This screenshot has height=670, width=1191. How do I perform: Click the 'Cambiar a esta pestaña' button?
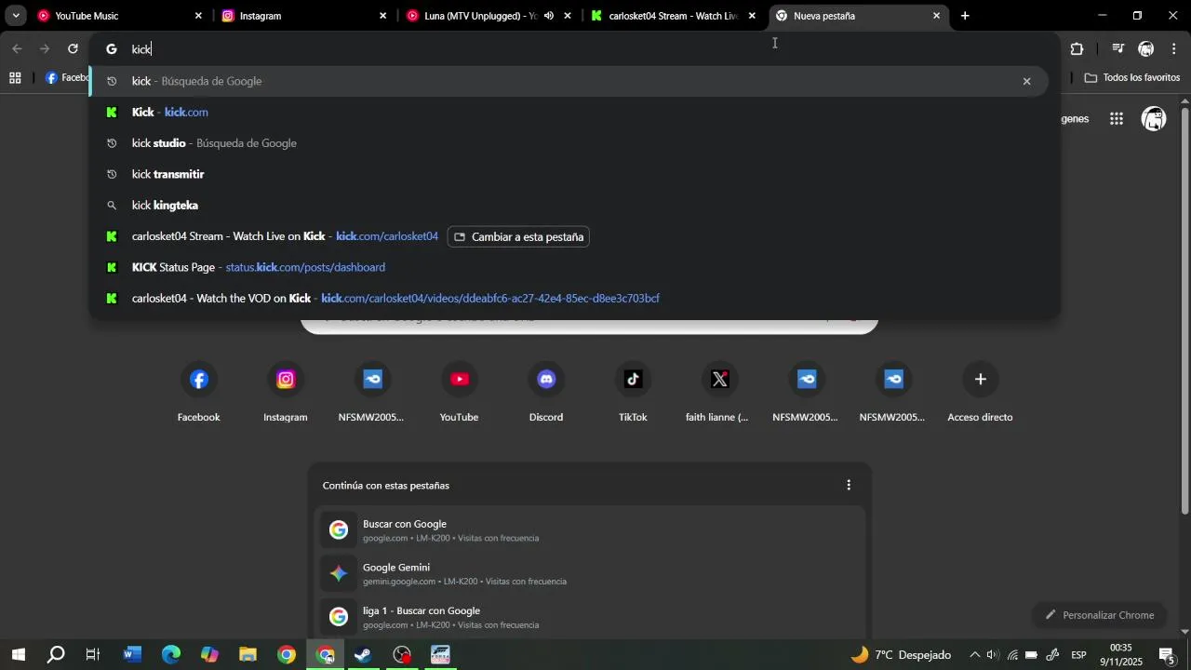pos(518,236)
